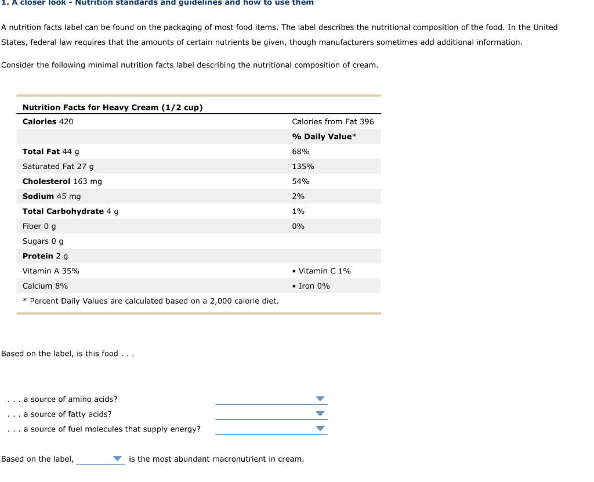Select the Vitamin A 35% entry
594x482 pixels.
point(51,271)
